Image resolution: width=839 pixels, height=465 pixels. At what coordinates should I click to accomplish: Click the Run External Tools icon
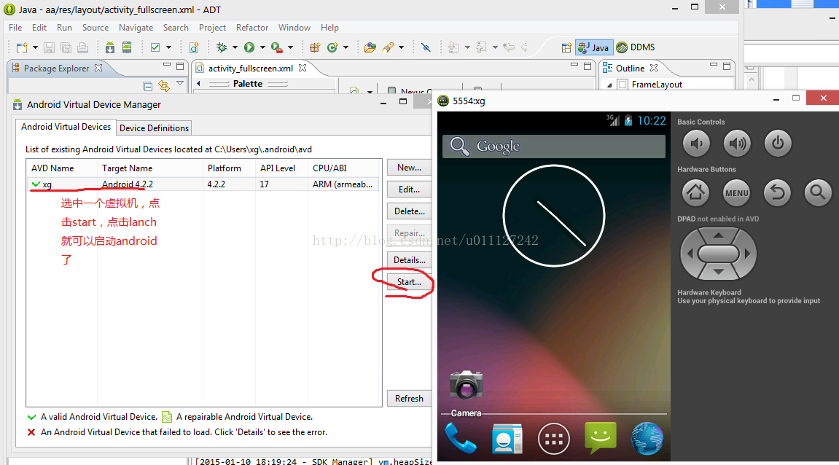click(277, 47)
